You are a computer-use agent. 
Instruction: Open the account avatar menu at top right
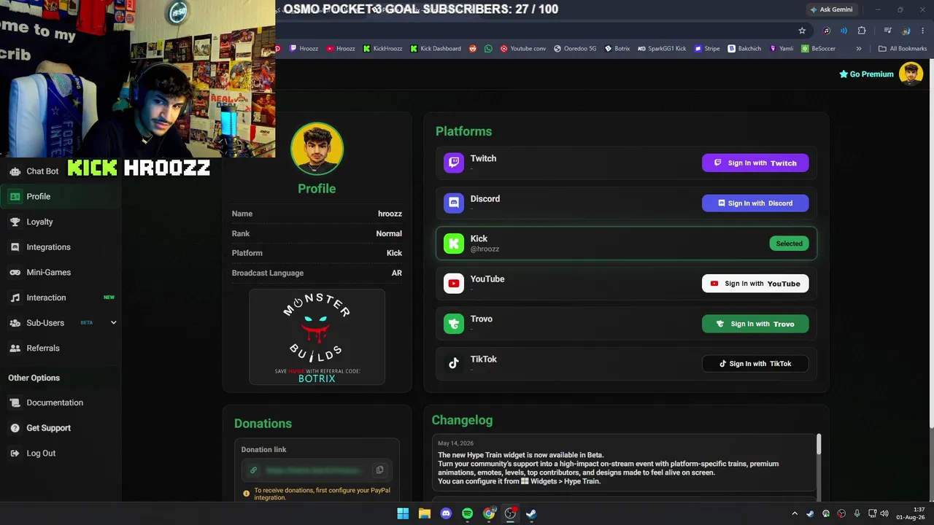[911, 74]
